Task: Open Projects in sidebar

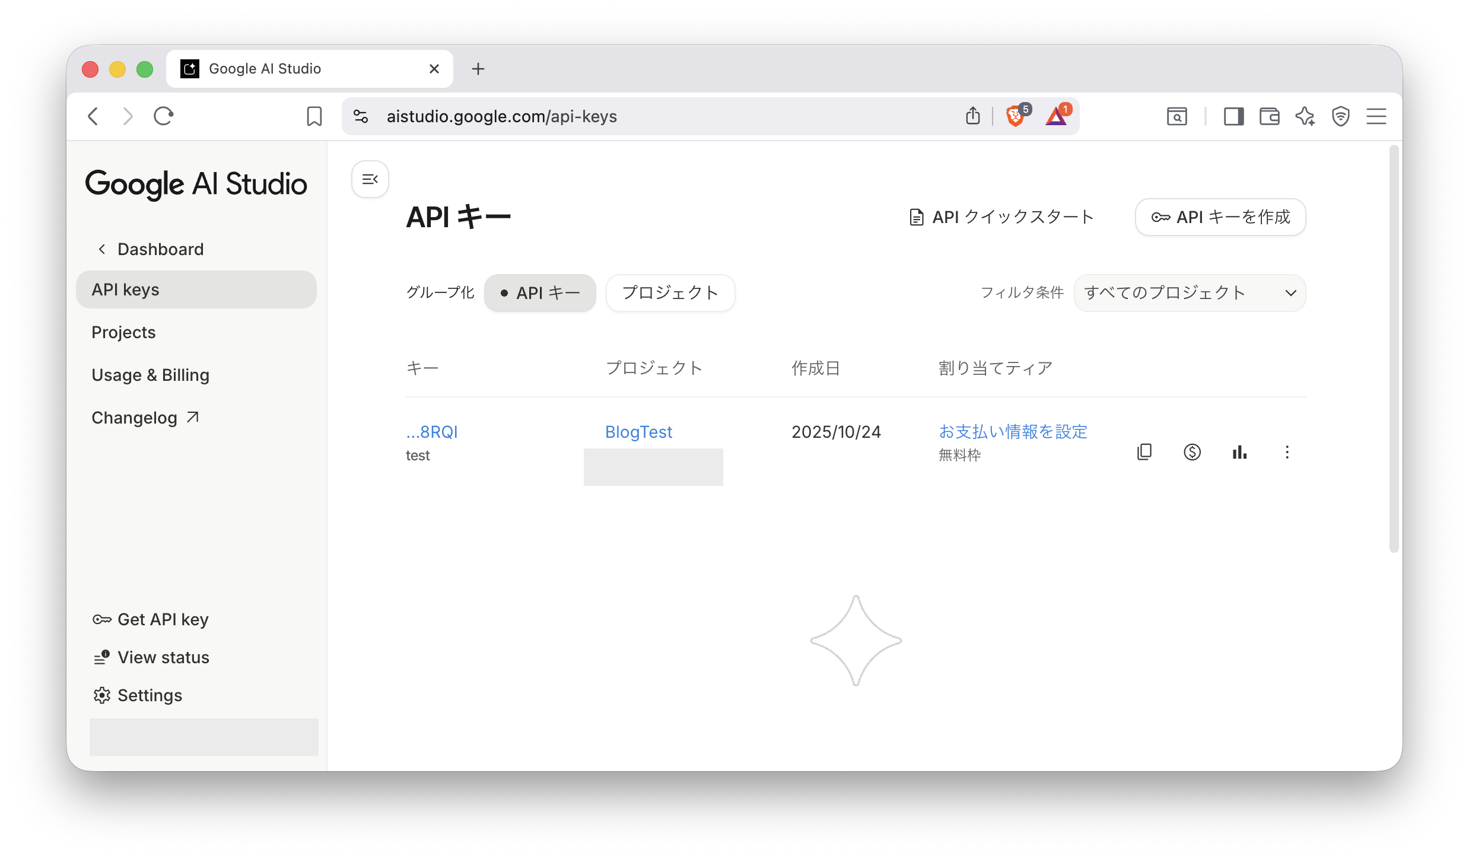Action: (x=123, y=332)
